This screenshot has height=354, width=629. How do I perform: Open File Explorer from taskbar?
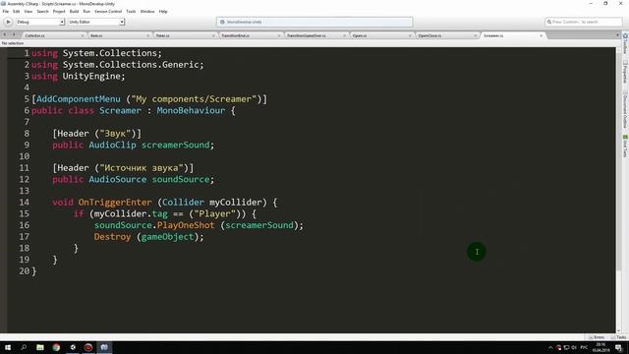click(40, 347)
